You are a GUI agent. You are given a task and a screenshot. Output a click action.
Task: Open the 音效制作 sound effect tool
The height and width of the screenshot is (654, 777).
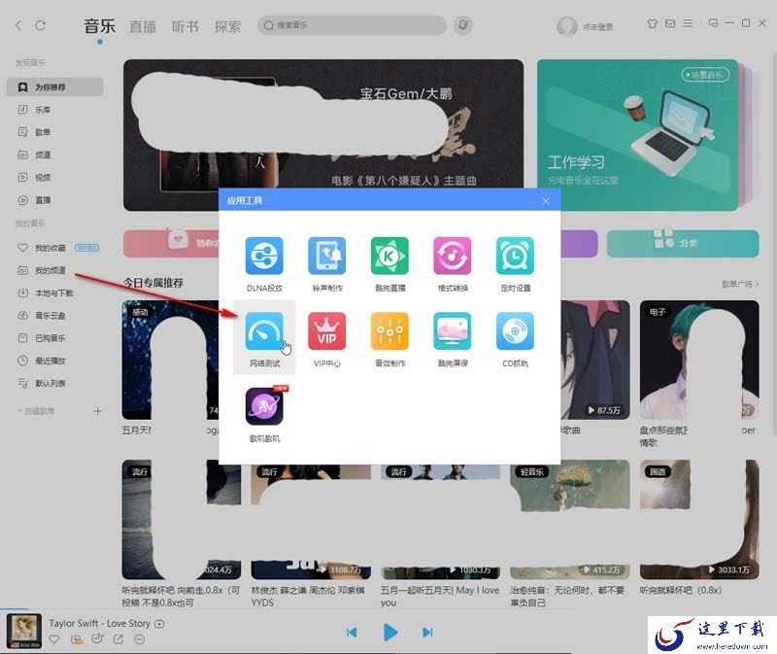(389, 340)
